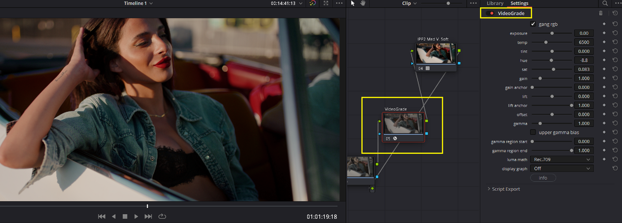Screen dimensions: 622x223
Task: Toggle the color wheel viewer icon
Action: [312, 3]
